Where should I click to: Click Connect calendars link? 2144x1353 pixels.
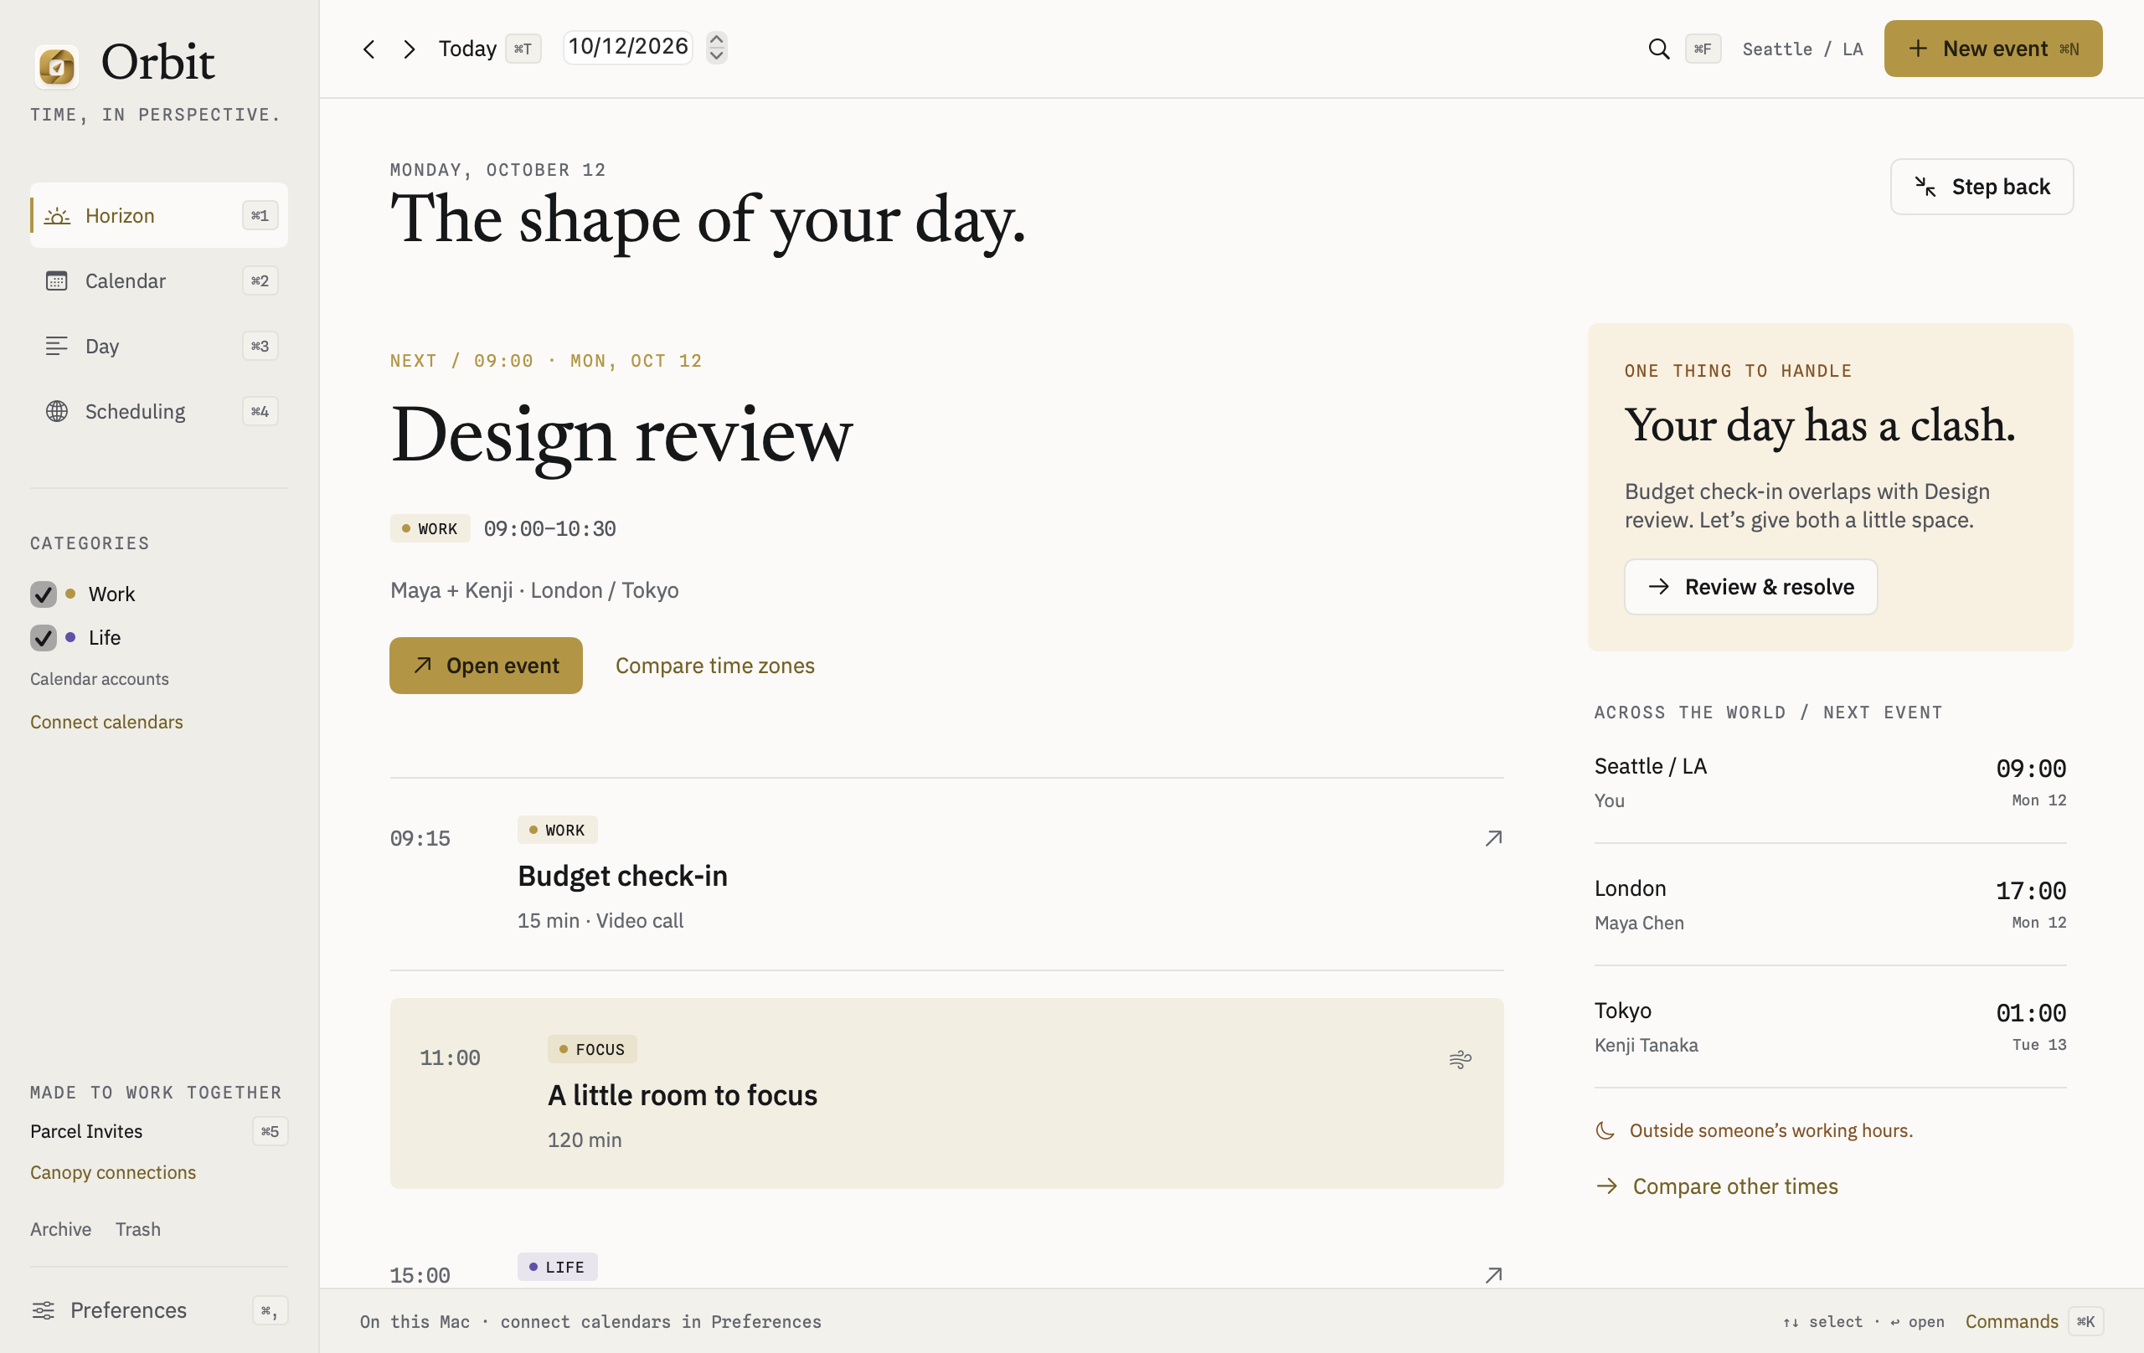coord(107,722)
